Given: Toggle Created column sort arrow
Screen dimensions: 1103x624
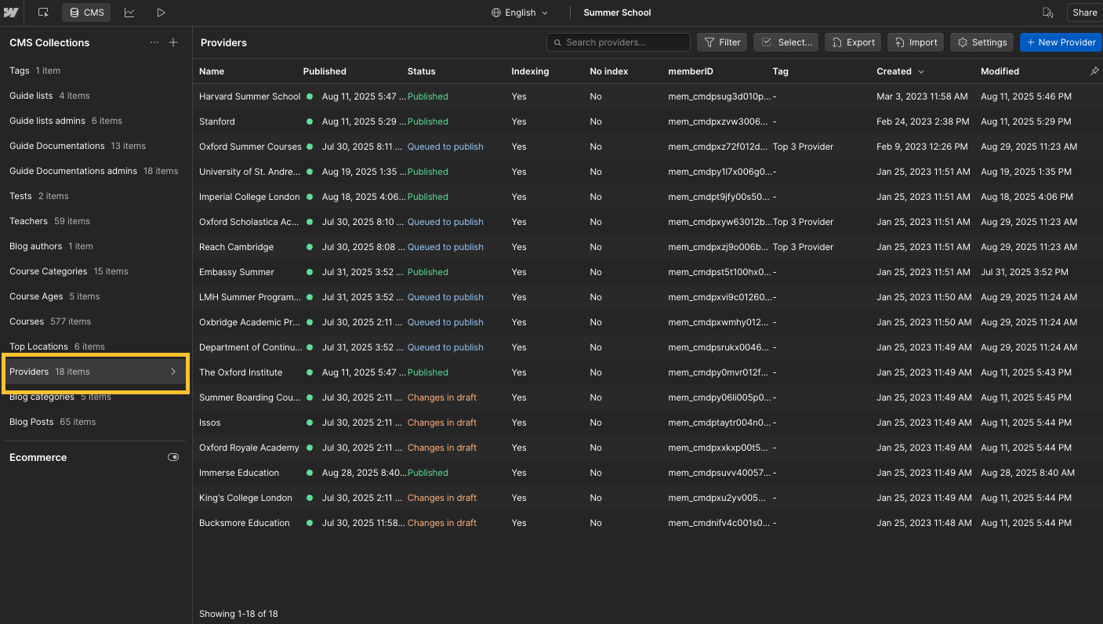Looking at the screenshot, I should (x=921, y=71).
